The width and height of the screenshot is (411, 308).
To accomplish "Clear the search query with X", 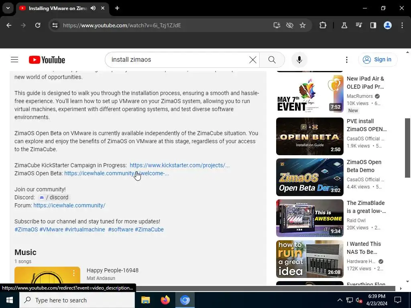I will click(253, 60).
